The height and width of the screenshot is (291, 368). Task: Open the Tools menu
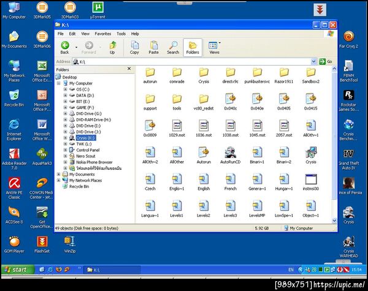point(121,34)
